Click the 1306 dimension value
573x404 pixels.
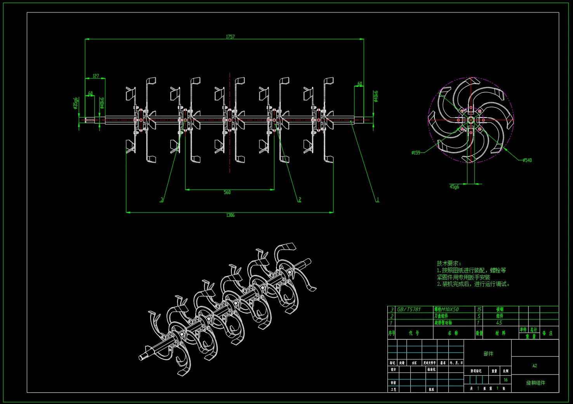(x=230, y=215)
